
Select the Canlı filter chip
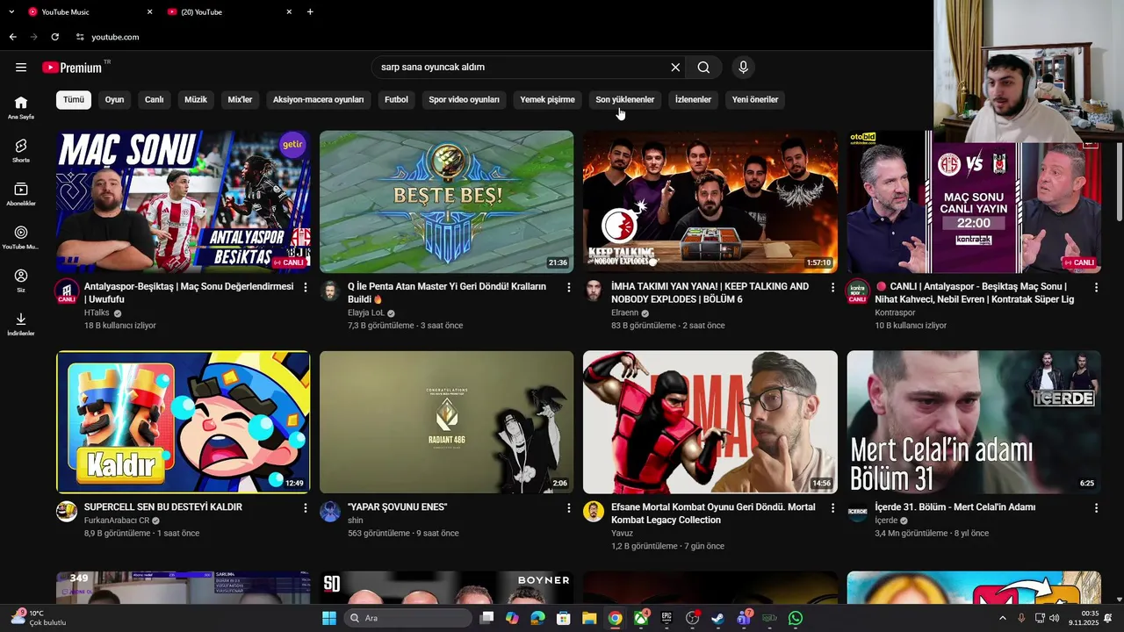155,100
